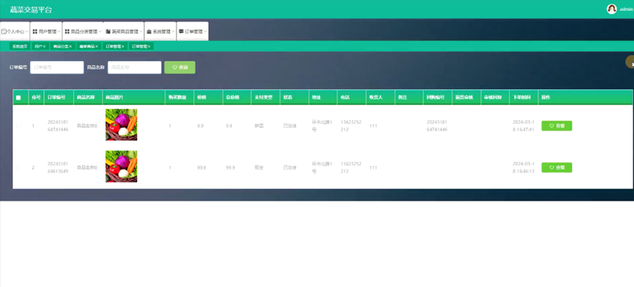Open product image for order 2024318164613649
The image size is (634, 287).
click(122, 166)
